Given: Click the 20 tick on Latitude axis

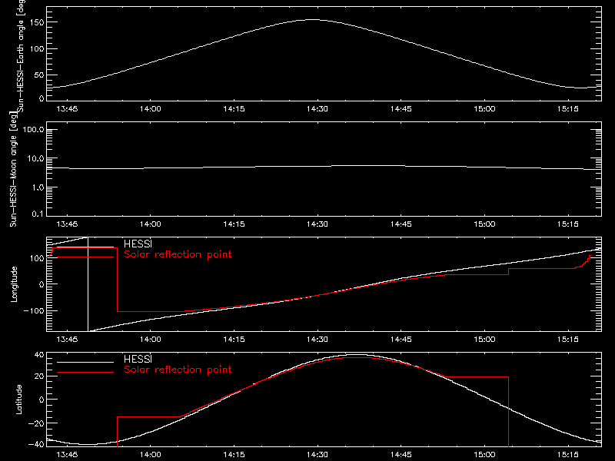Looking at the screenshot, I should [40, 376].
